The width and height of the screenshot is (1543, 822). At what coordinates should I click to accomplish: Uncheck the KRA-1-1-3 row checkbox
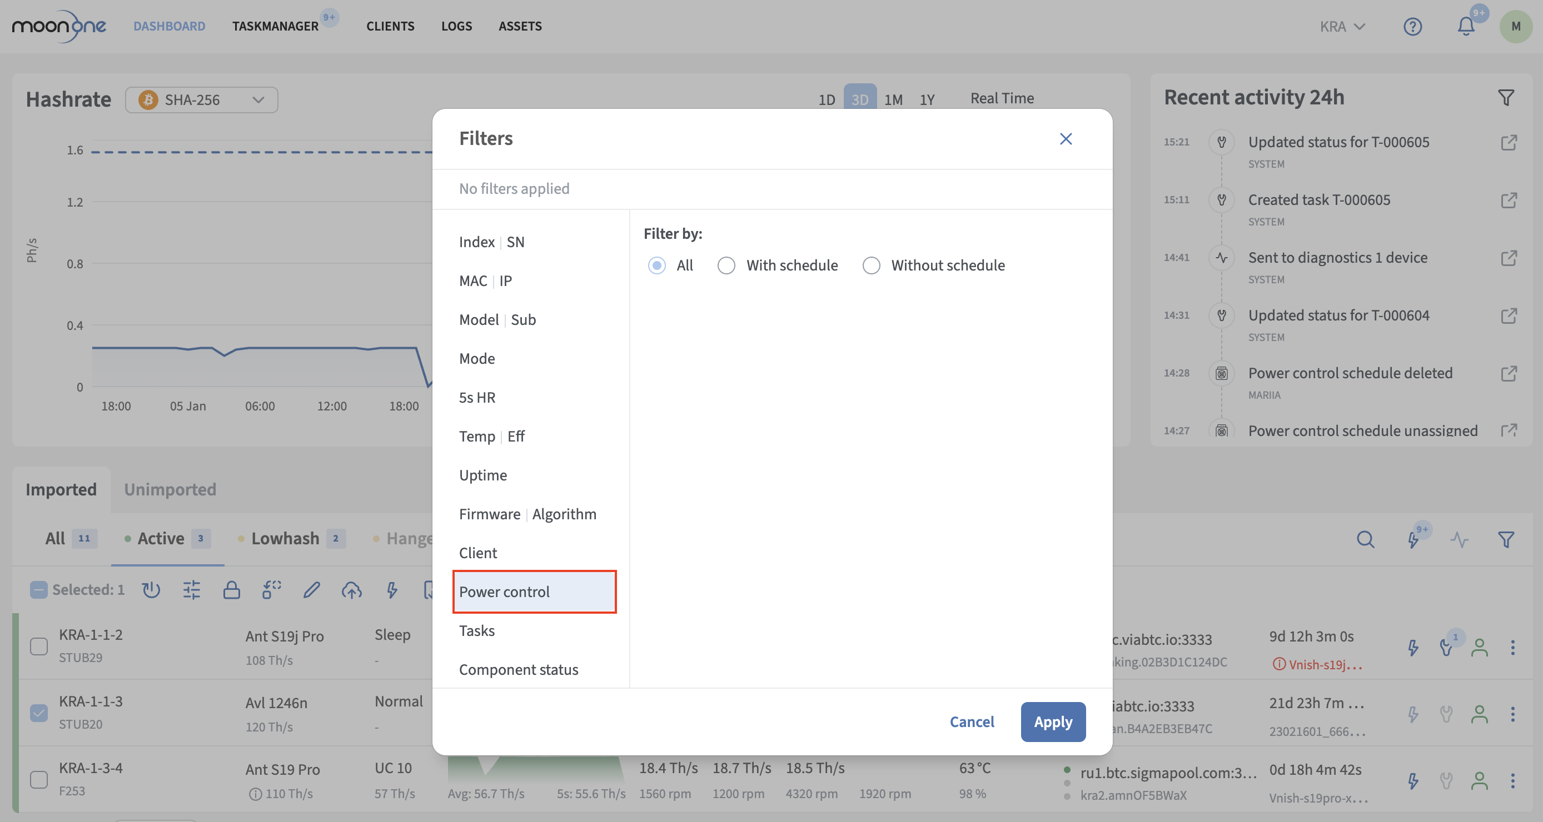tap(39, 713)
